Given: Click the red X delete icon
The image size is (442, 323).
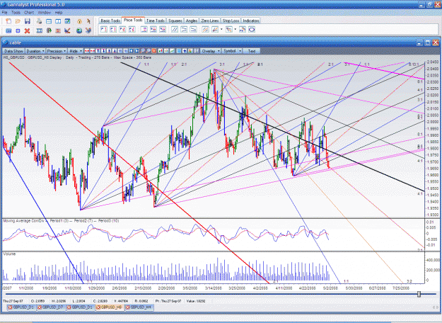Looking at the screenshot, I should pyautogui.click(x=27, y=30).
